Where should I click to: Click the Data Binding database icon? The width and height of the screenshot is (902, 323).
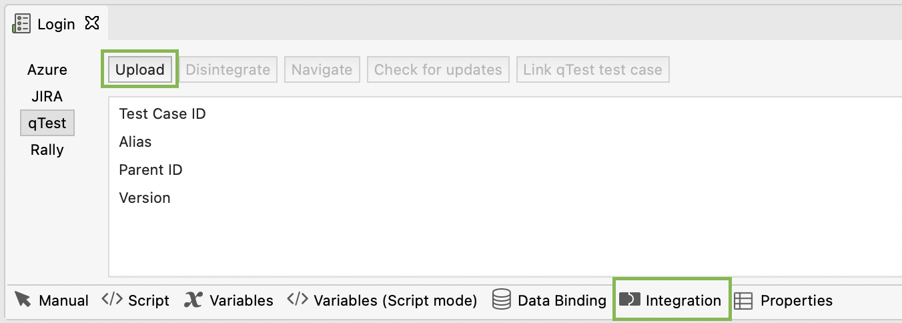502,300
